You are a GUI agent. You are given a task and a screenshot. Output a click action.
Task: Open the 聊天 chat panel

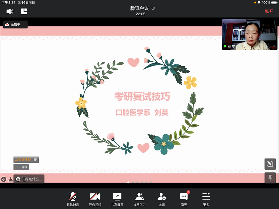184,199
